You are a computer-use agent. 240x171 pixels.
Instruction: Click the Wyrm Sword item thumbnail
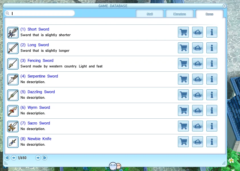pos(13,110)
